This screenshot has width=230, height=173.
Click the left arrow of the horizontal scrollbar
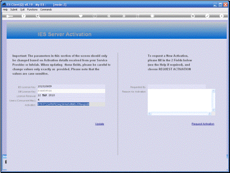150,114
